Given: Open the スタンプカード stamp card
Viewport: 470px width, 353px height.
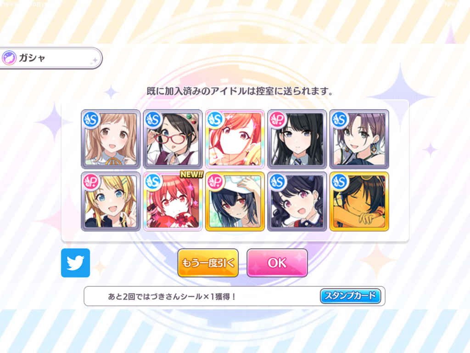Looking at the screenshot, I should pos(350,296).
